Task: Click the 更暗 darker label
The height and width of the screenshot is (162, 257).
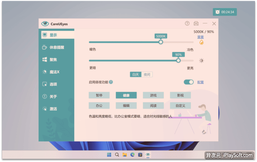Action: pos(93,68)
